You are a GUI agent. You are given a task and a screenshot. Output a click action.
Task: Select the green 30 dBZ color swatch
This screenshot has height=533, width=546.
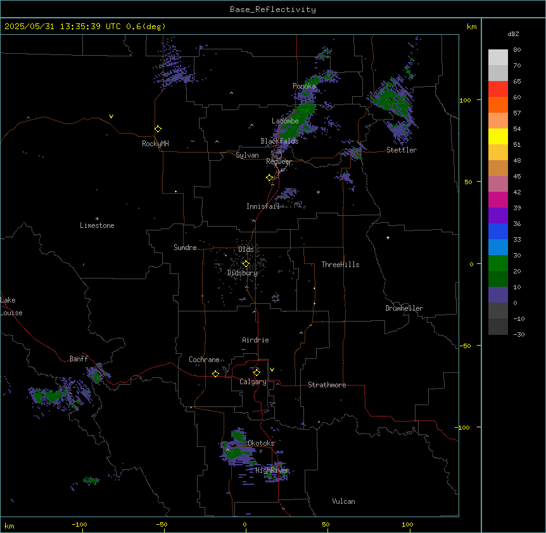pos(498,263)
